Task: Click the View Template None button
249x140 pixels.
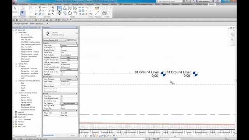Action: coord(69,79)
